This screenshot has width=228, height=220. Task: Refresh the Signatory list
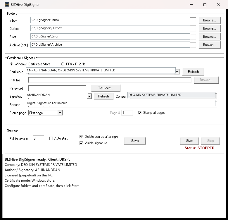103,96
